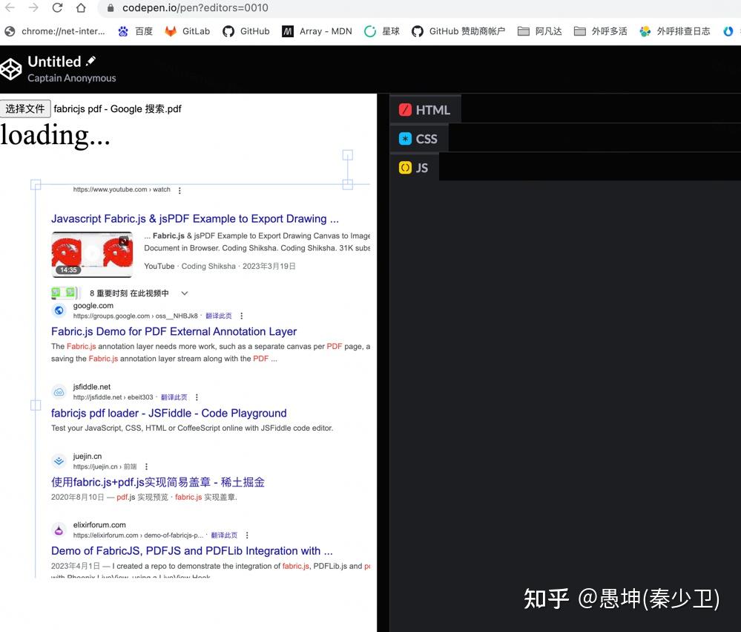The image size is (741, 632).
Task: Open the 外呼排查日志 bookmark
Action: 675,31
